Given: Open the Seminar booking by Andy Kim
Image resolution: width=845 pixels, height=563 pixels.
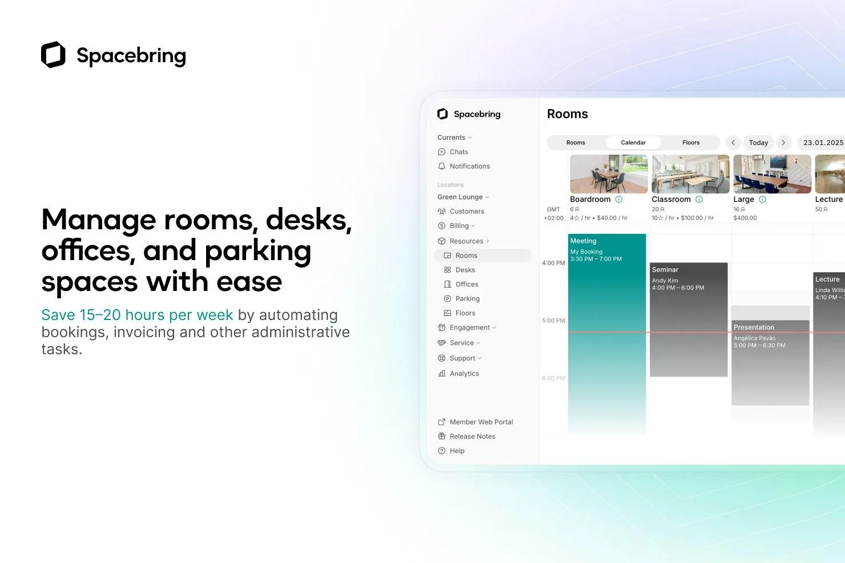Looking at the screenshot, I should tap(689, 319).
